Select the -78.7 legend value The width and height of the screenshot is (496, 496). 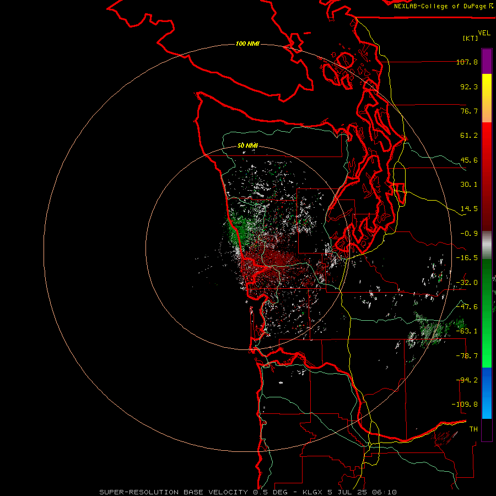(x=467, y=356)
